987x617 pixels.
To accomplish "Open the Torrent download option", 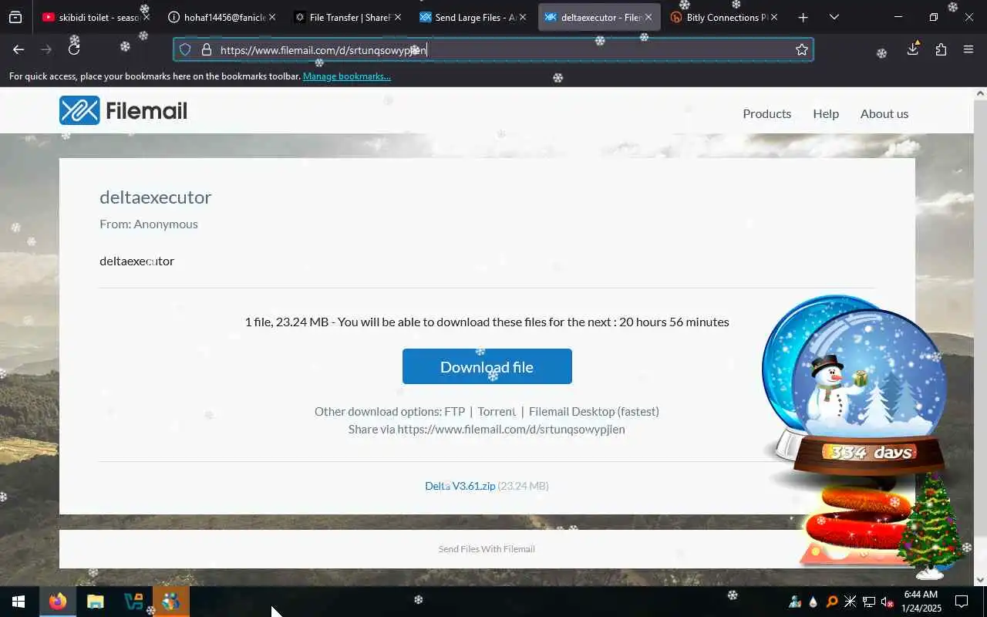I will coord(497,411).
